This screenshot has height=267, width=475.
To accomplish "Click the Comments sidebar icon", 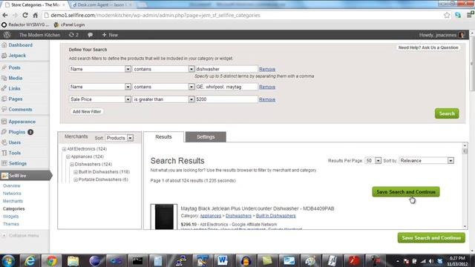I will coord(4,109).
